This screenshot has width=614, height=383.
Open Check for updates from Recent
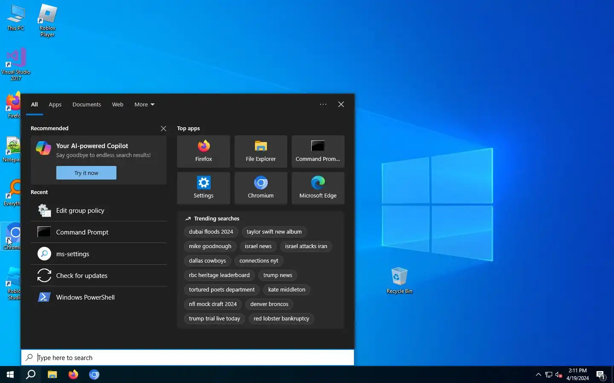point(98,275)
